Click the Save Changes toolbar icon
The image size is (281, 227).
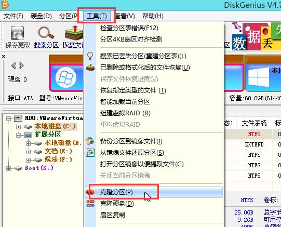click(17, 33)
